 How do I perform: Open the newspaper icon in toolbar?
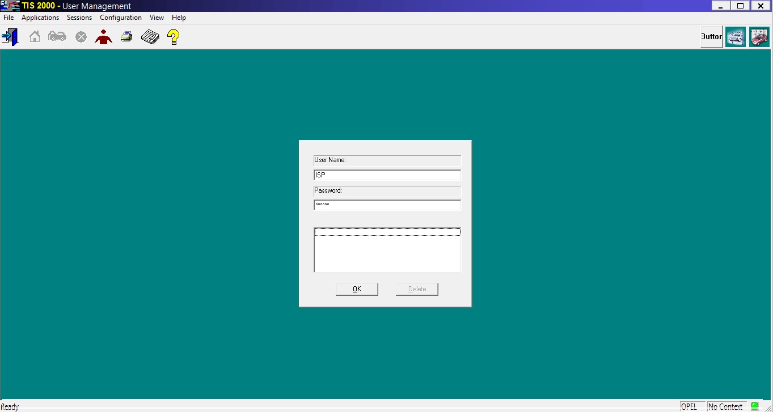[x=150, y=37]
